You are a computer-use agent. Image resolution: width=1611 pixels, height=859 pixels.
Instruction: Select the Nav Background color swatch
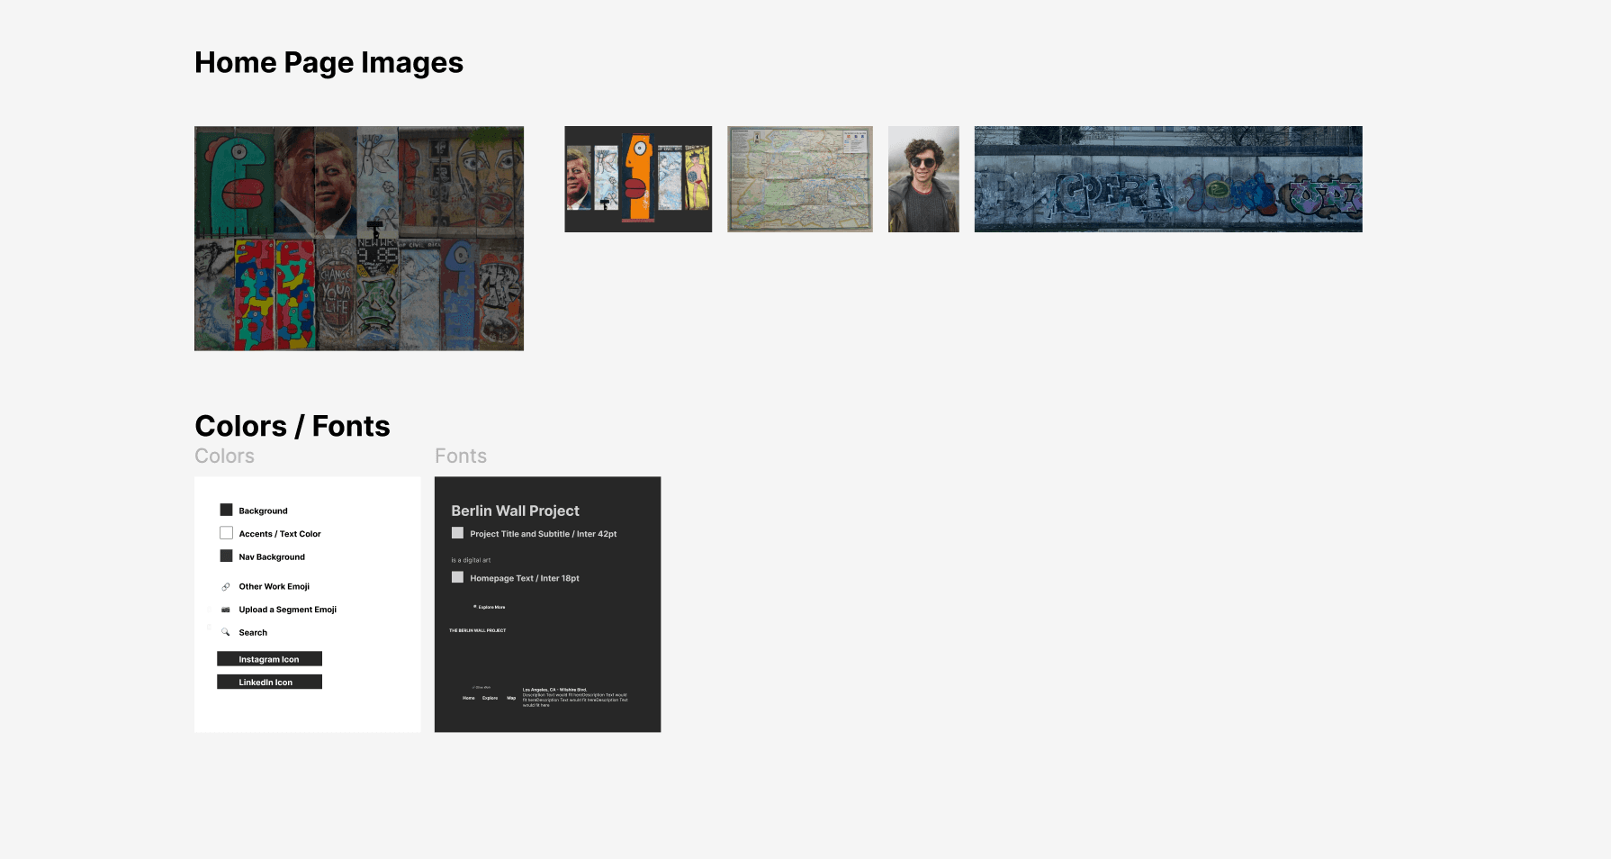tap(226, 556)
